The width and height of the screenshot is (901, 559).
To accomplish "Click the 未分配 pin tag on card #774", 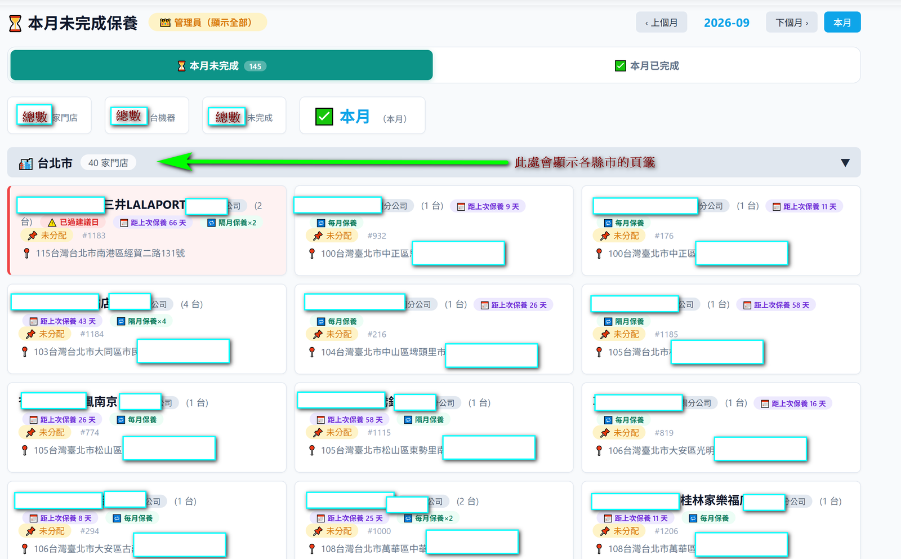I will click(x=46, y=433).
